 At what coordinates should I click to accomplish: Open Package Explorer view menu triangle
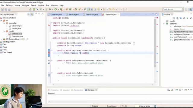(x=36, y=14)
